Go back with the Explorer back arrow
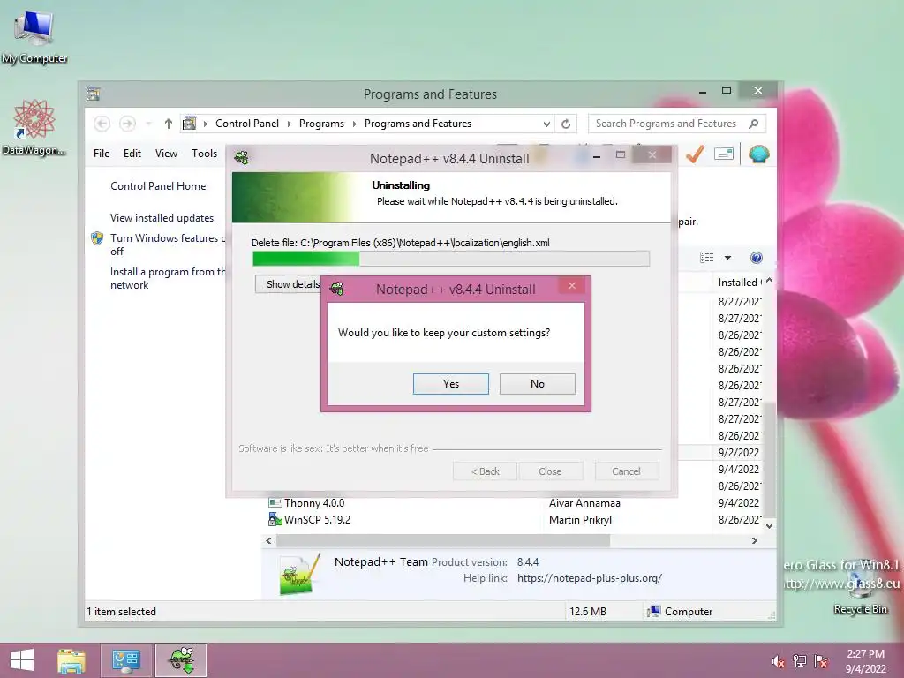Viewport: 904px width, 678px height. [102, 124]
